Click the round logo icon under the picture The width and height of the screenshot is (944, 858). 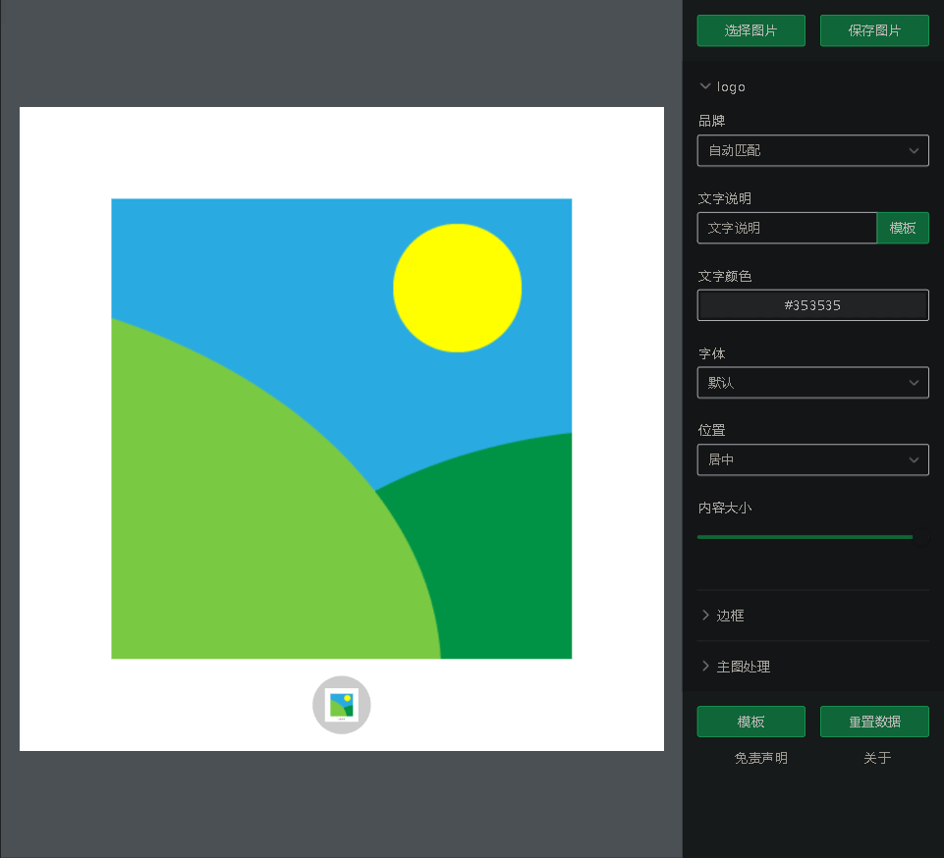(342, 705)
